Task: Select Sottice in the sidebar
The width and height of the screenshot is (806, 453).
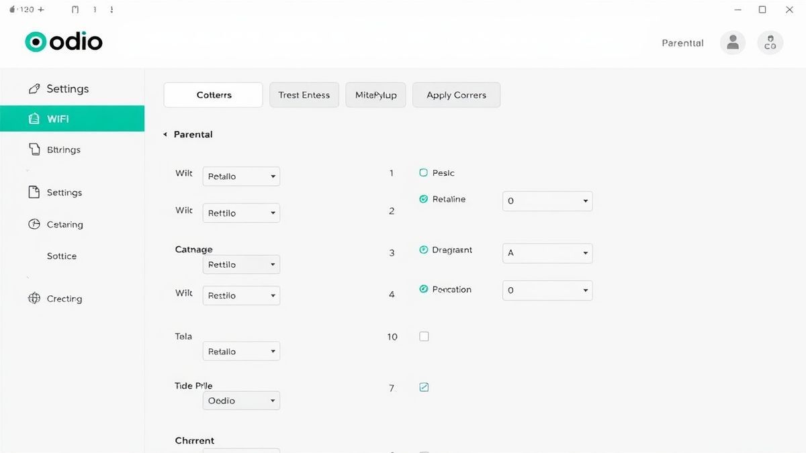Action: pyautogui.click(x=62, y=256)
